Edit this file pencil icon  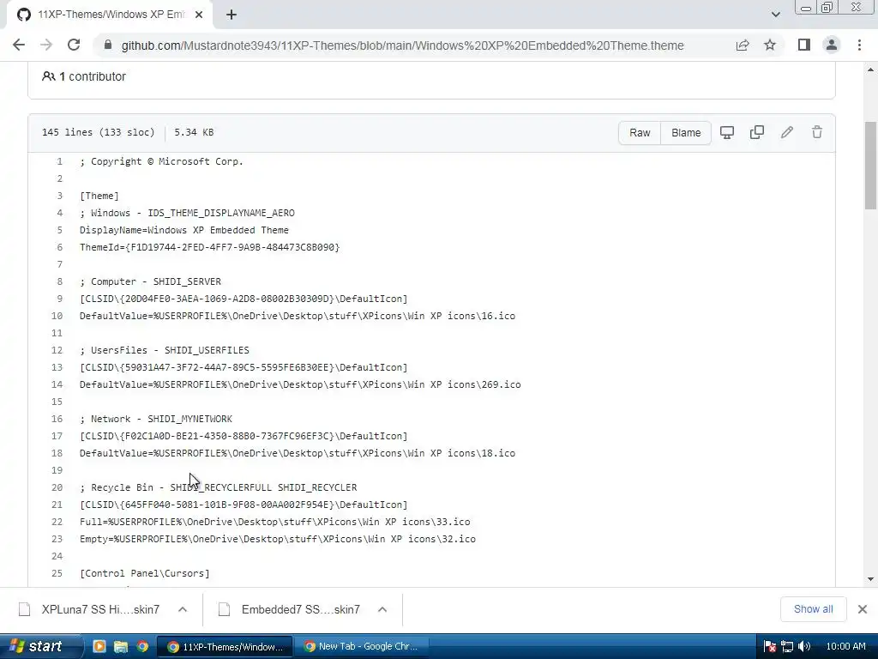point(787,133)
